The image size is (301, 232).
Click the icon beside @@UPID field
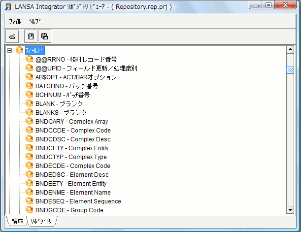[29, 68]
